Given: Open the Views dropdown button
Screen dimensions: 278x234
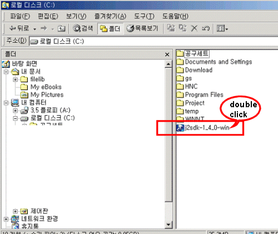Looking at the screenshot, I should (x=222, y=28).
